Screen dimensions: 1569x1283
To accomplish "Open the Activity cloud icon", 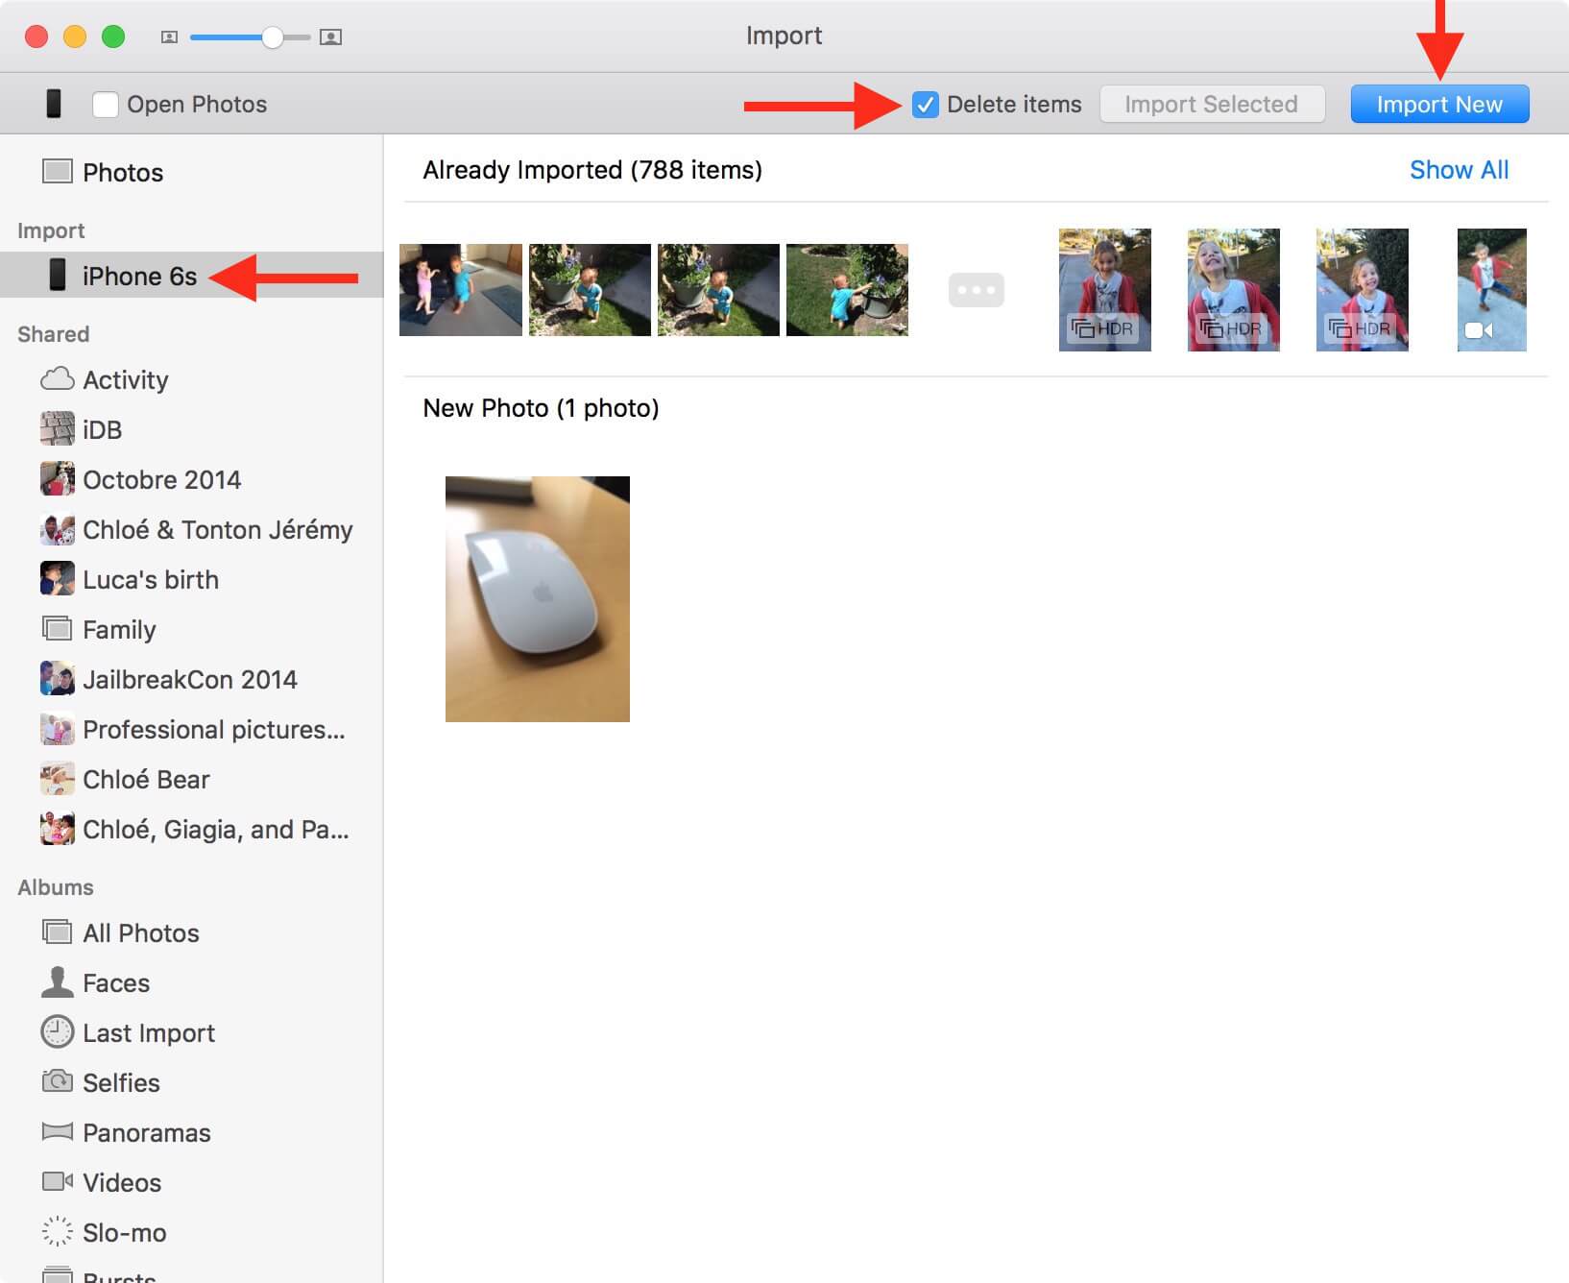I will (58, 379).
